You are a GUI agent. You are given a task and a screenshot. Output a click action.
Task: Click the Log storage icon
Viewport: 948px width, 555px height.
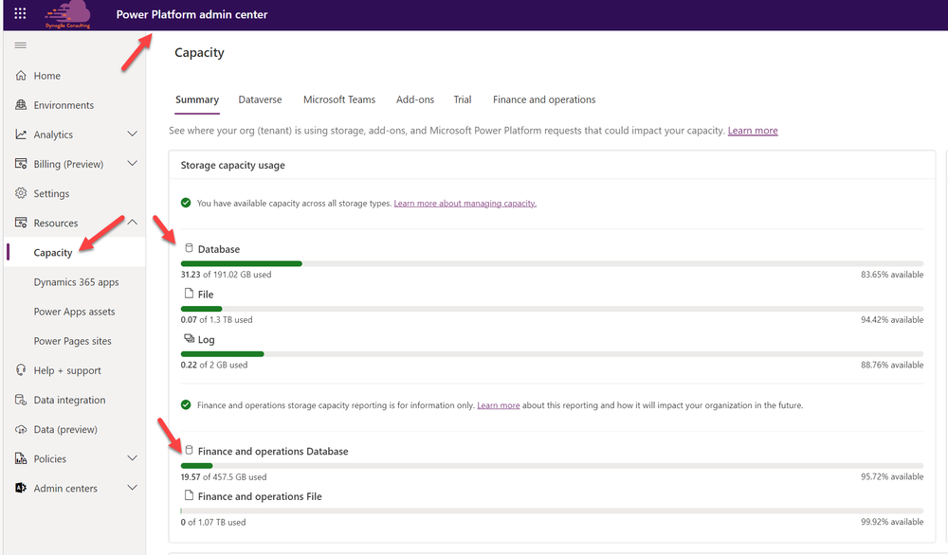189,338
